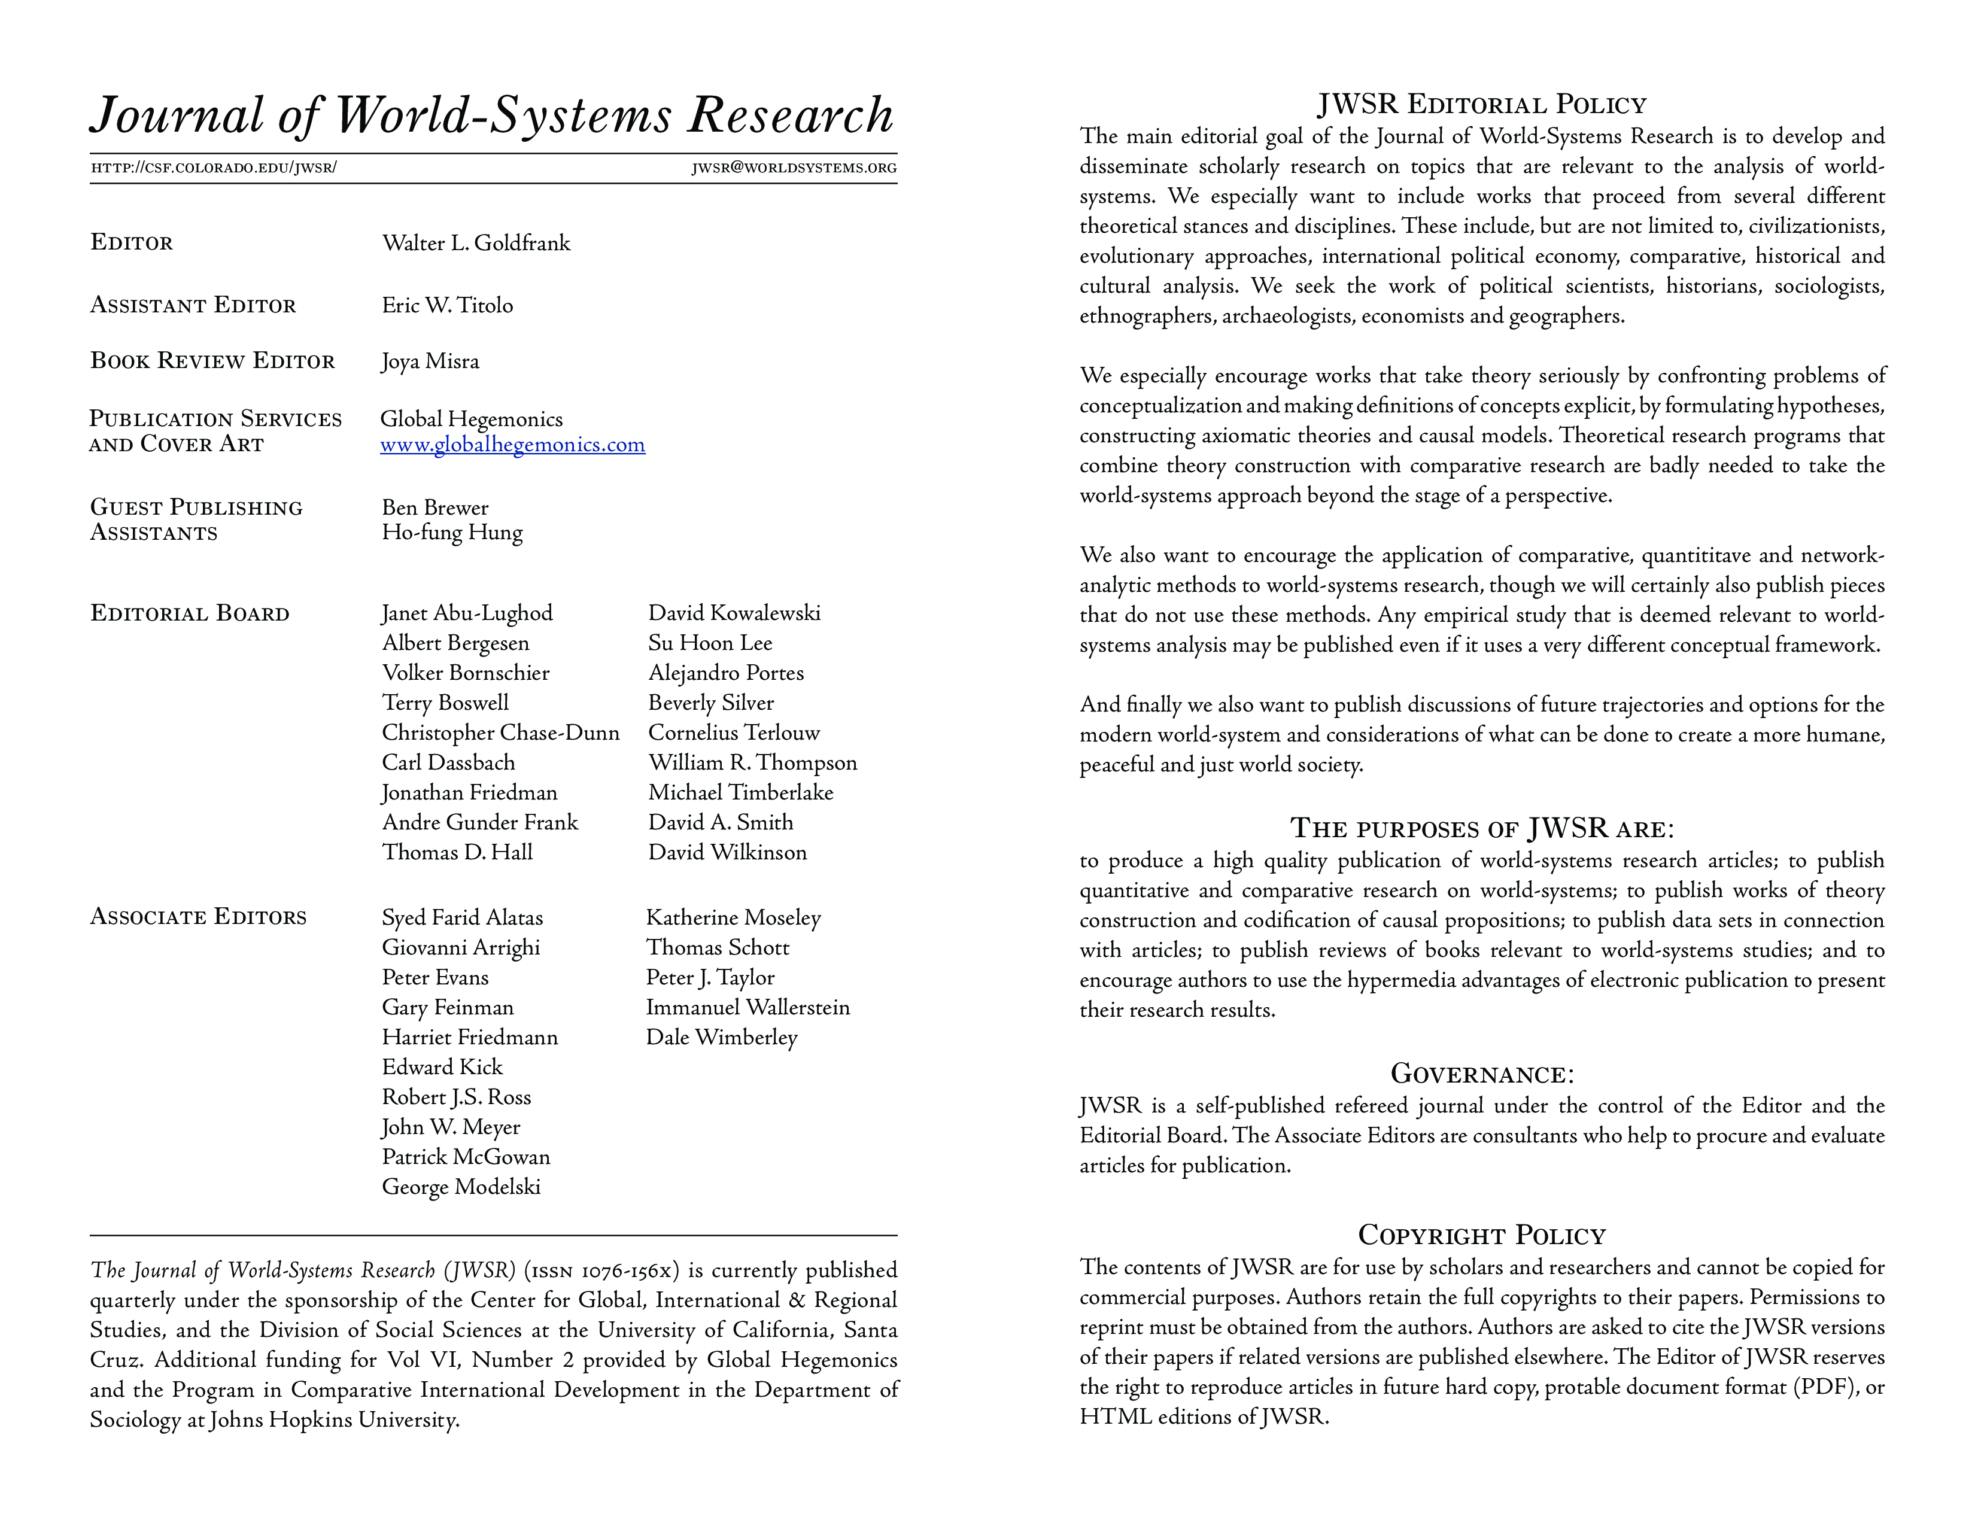Select editor name Walter L. Goldfrank
Screen dimensions: 1975x1526
coord(476,243)
